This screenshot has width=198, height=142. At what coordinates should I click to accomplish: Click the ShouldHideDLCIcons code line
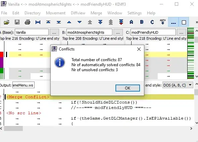coord(104,102)
